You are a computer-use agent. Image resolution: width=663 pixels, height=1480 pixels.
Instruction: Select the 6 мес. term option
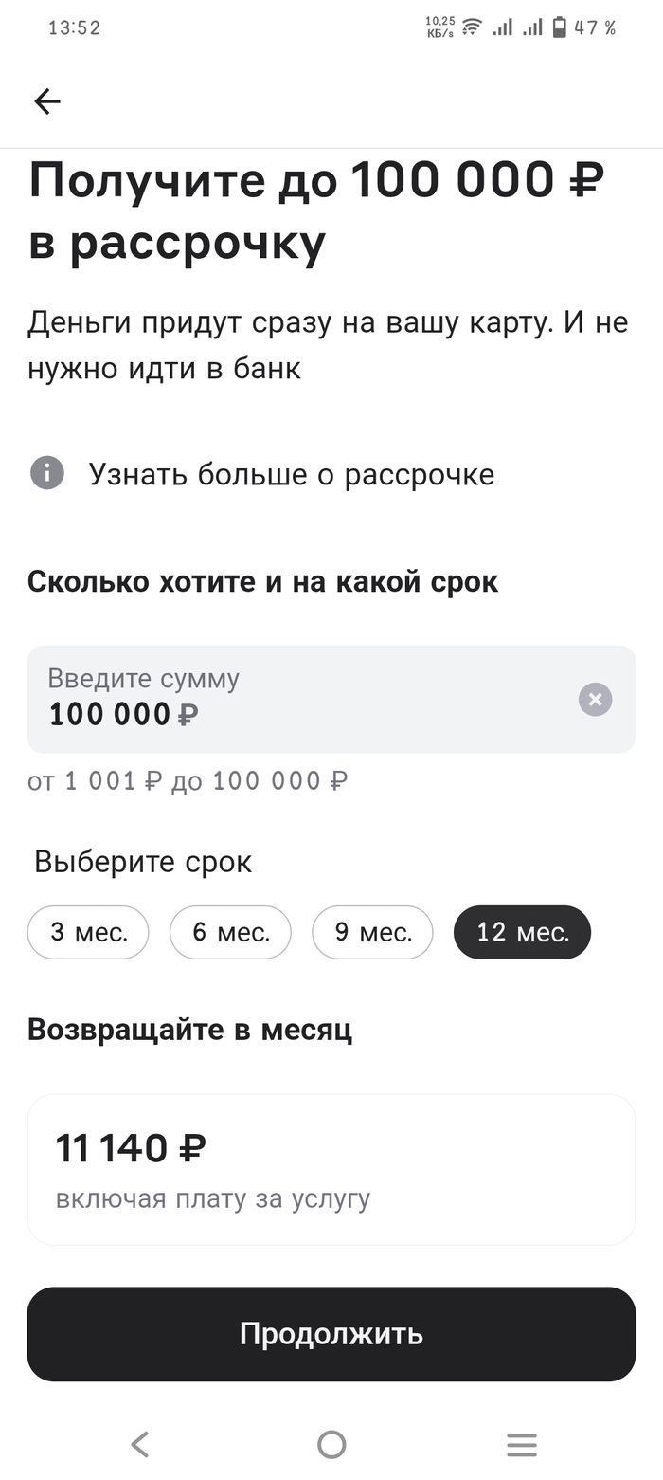coord(230,932)
